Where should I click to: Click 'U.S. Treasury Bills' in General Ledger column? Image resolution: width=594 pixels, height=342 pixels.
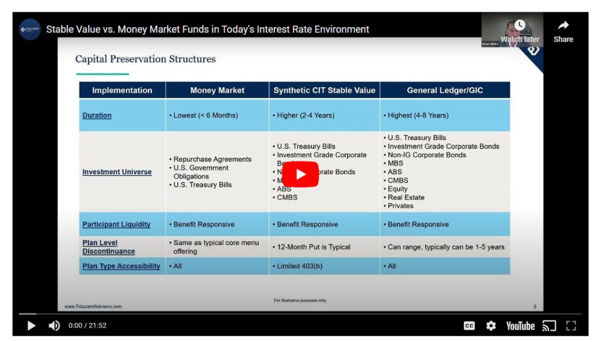click(x=417, y=138)
